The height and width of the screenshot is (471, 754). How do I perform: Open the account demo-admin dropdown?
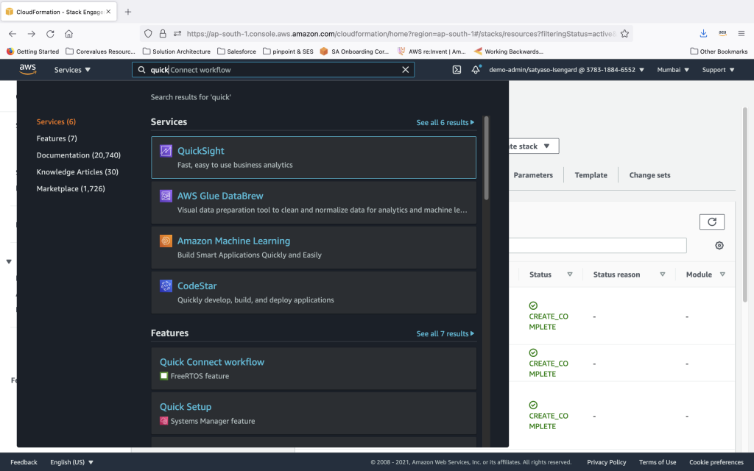coord(566,70)
